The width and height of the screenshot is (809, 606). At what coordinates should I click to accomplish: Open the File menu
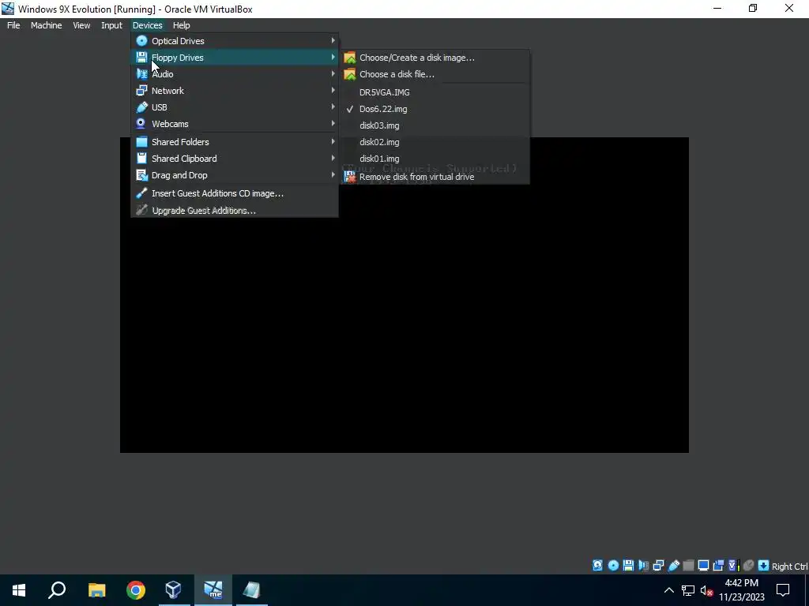click(x=13, y=25)
